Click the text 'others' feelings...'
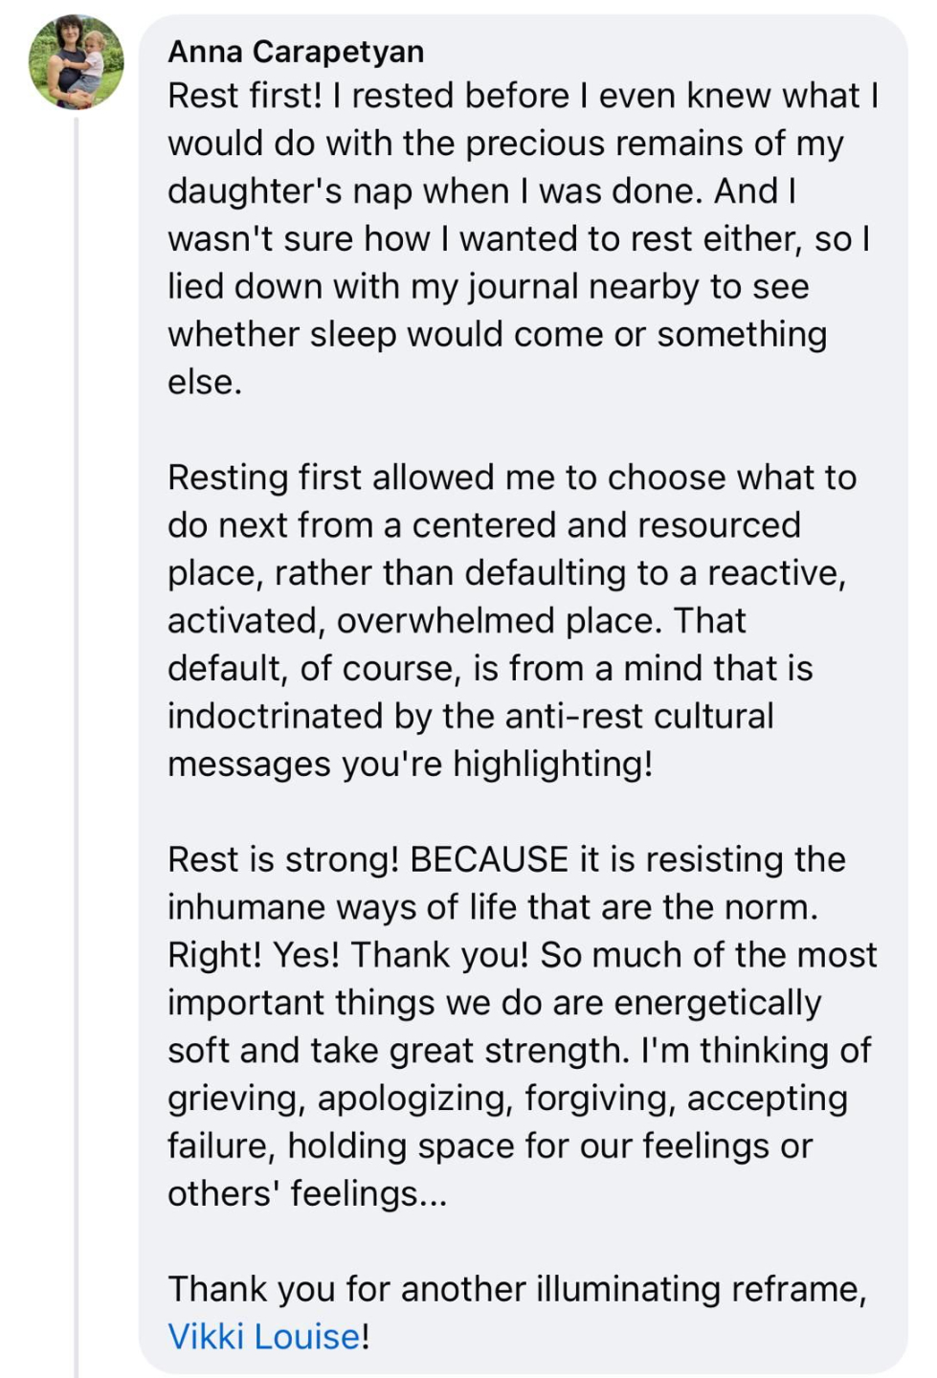 click(307, 1193)
